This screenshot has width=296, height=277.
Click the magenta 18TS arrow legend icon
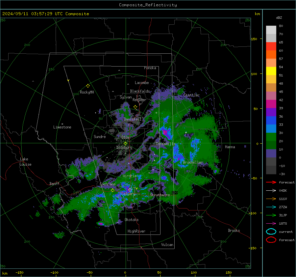pyautogui.click(x=271, y=224)
